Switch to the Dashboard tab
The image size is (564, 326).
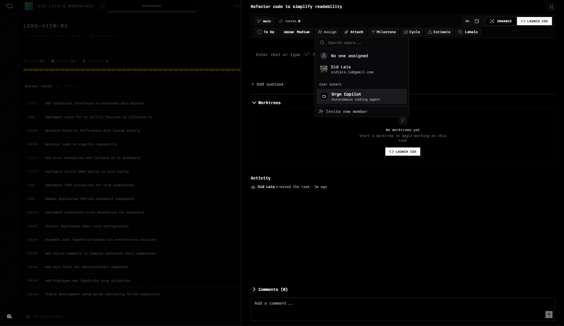tap(152, 6)
